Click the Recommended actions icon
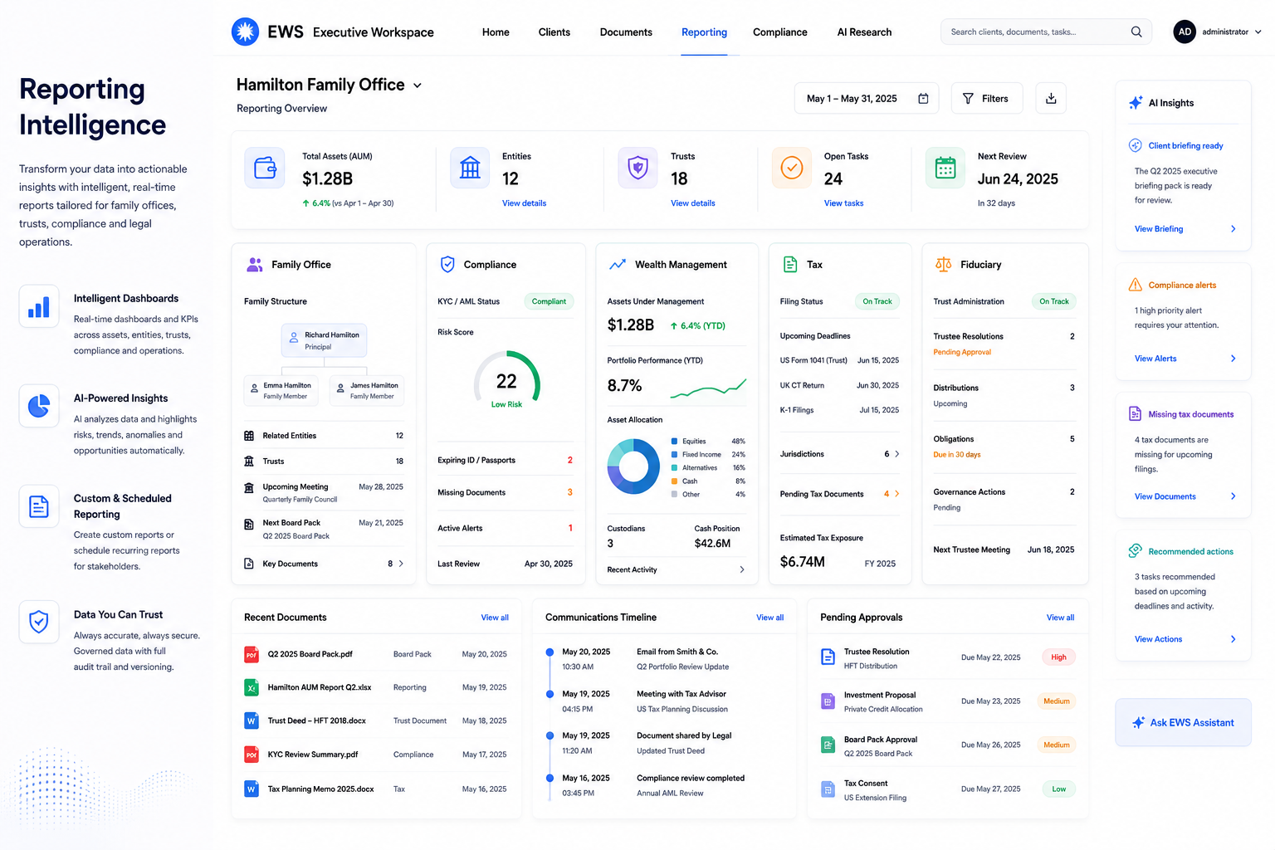 [1136, 551]
